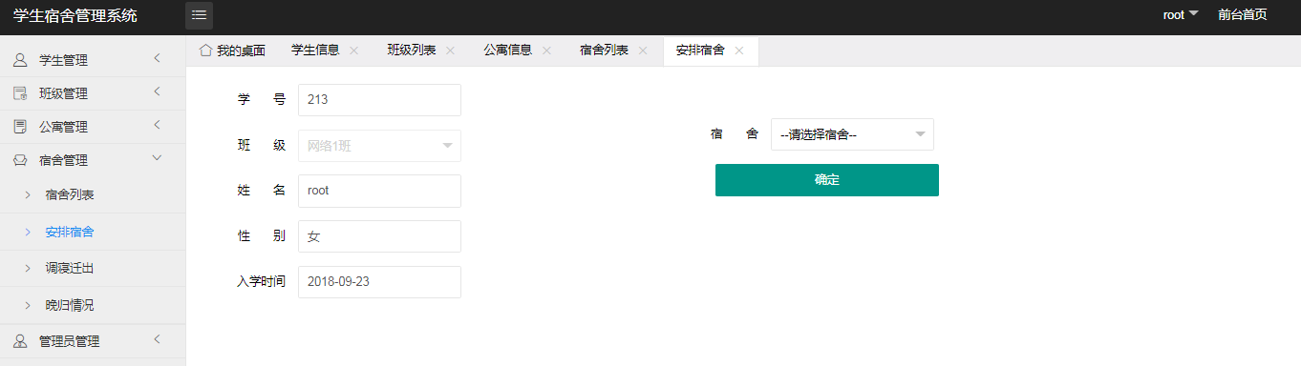1301x366 pixels.
Task: Click the arrow icon beside 晚归情况
Action: 28,306
